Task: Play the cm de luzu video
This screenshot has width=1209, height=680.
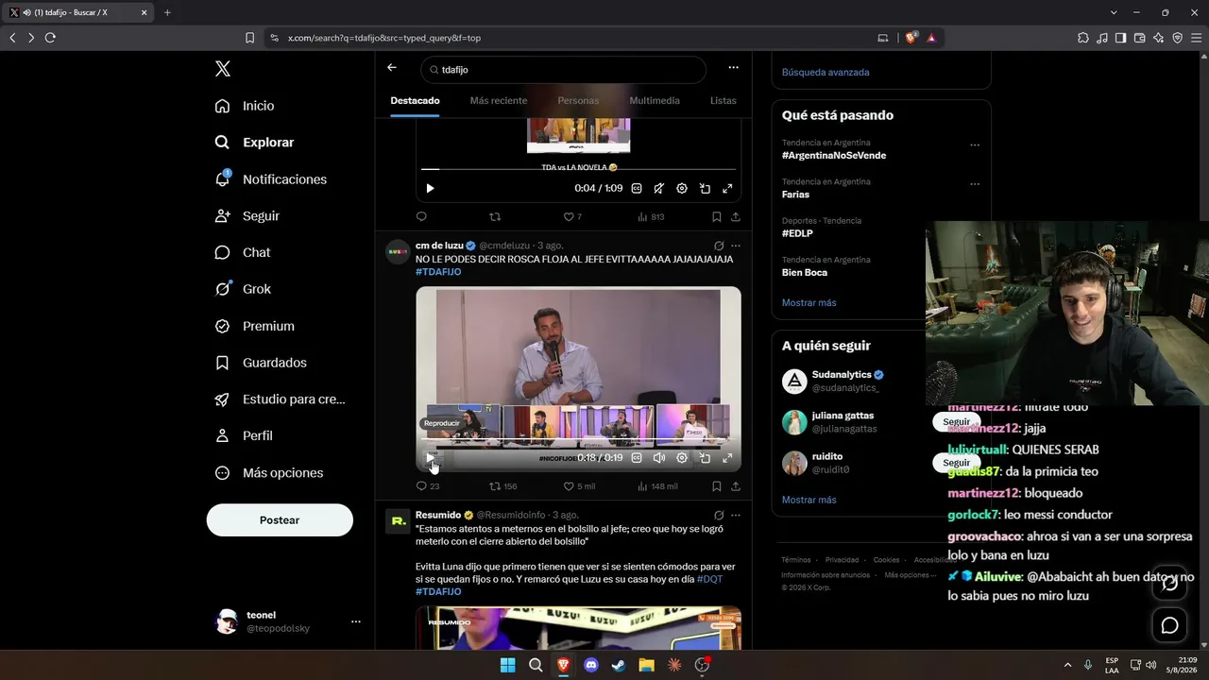Action: (430, 458)
